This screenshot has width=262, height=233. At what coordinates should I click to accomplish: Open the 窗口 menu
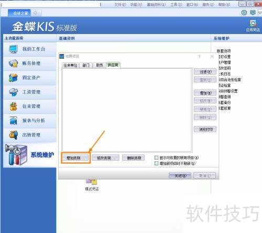[192, 4]
